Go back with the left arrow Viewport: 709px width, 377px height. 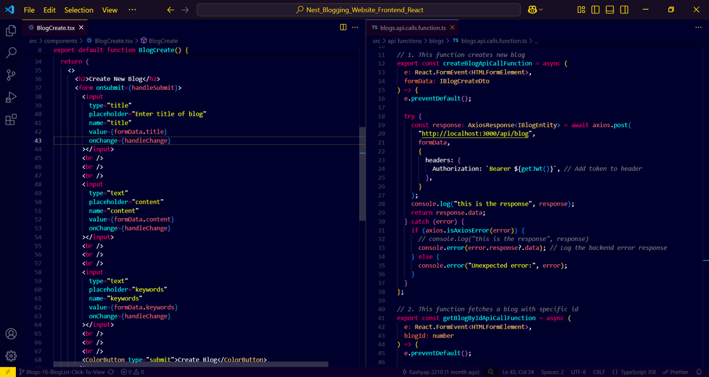point(171,10)
